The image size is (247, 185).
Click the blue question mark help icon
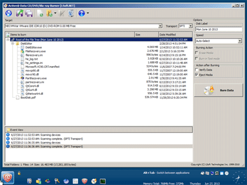[x=82, y=13]
